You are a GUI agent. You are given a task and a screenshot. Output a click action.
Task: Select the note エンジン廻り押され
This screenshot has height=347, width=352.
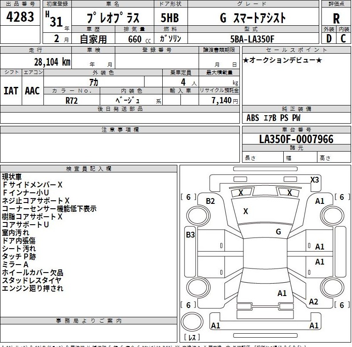pos(32,289)
